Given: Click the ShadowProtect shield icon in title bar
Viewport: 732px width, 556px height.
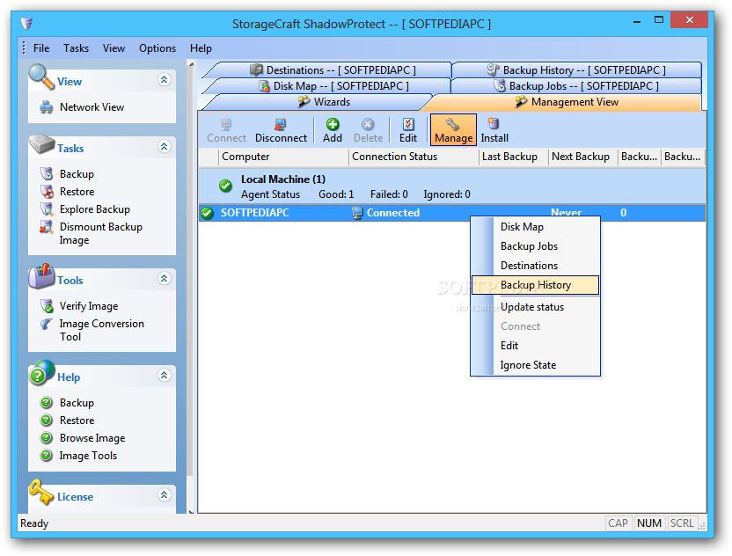Looking at the screenshot, I should click(26, 24).
